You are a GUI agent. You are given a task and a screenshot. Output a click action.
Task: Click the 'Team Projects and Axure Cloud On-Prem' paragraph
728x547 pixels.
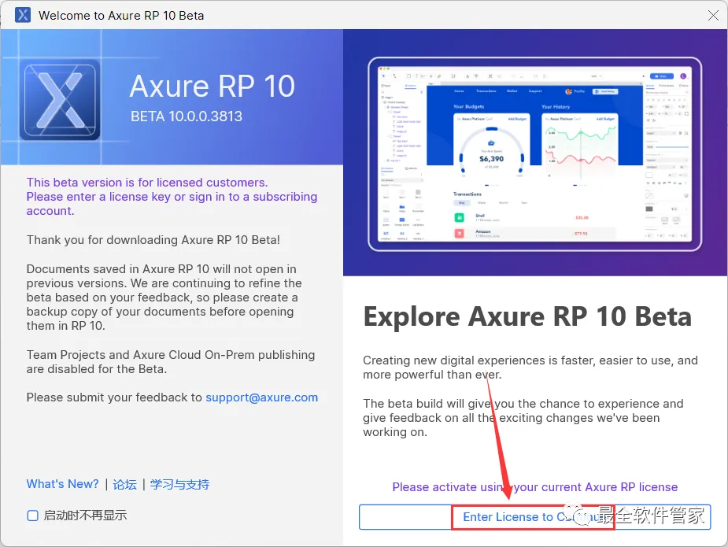[x=171, y=362]
